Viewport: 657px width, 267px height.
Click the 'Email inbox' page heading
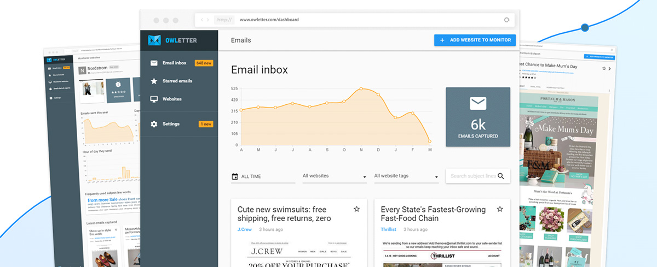[x=260, y=70]
